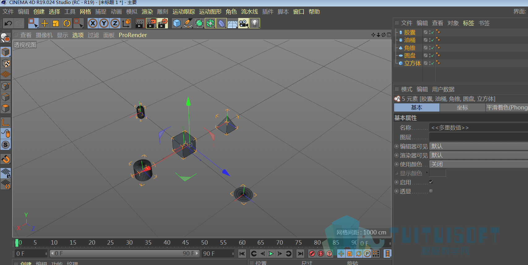The height and width of the screenshot is (265, 528).
Task: Toggle the 启用 checkbox
Action: click(431, 182)
